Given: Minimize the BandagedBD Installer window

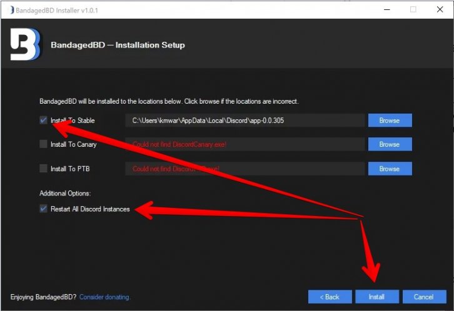Looking at the screenshot, I should coord(387,10).
